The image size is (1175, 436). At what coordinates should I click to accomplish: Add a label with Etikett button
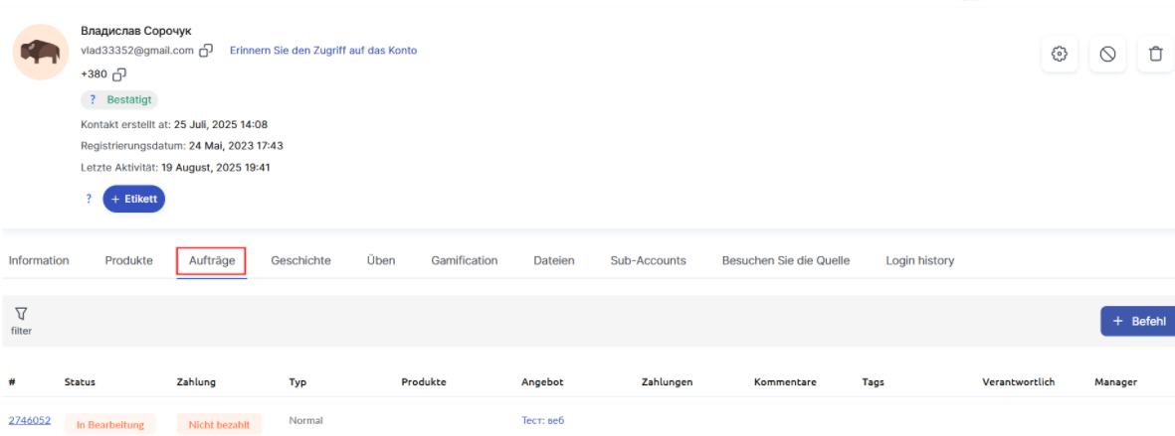[x=134, y=199]
